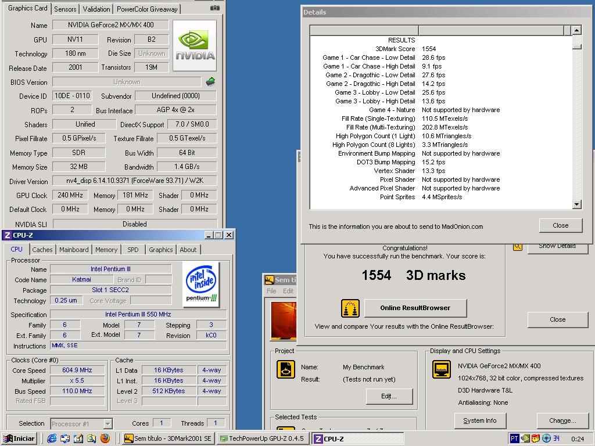This screenshot has height=446, width=595.
Task: Switch to the Caches tab in CPU-Z
Action: 42,250
